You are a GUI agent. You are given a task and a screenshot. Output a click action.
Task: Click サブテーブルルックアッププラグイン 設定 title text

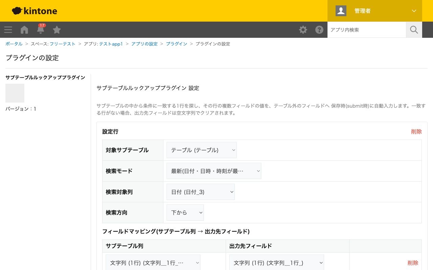148,88
